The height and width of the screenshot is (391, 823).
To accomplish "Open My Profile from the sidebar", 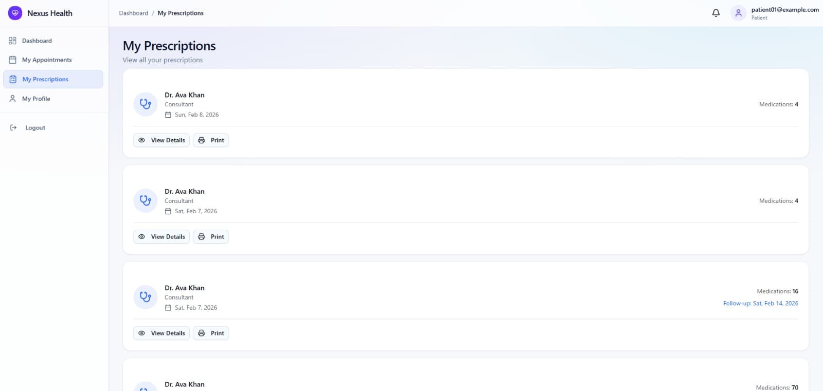I will (x=36, y=99).
